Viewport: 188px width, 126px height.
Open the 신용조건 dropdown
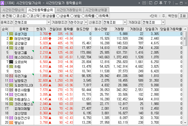(x=125, y=22)
